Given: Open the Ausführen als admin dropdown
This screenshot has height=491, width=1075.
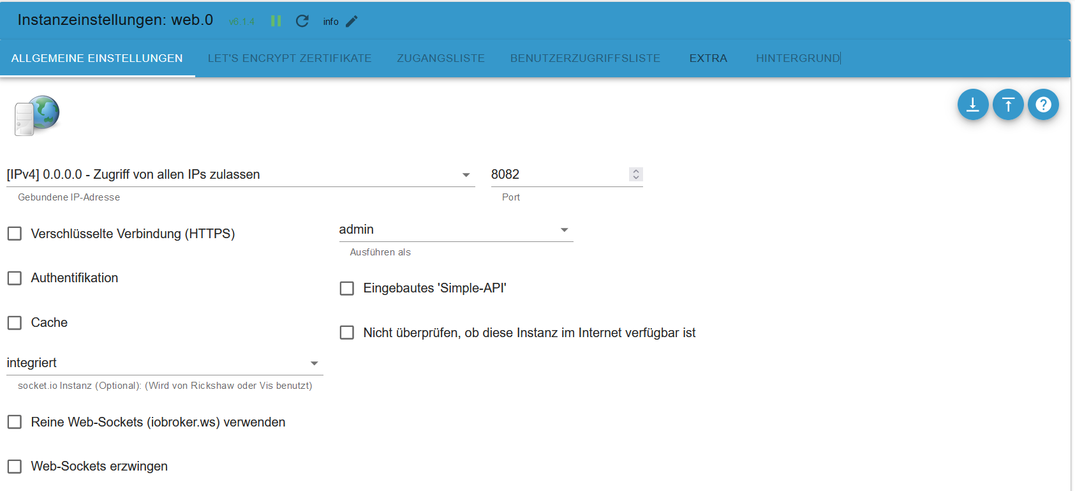Looking at the screenshot, I should [456, 229].
